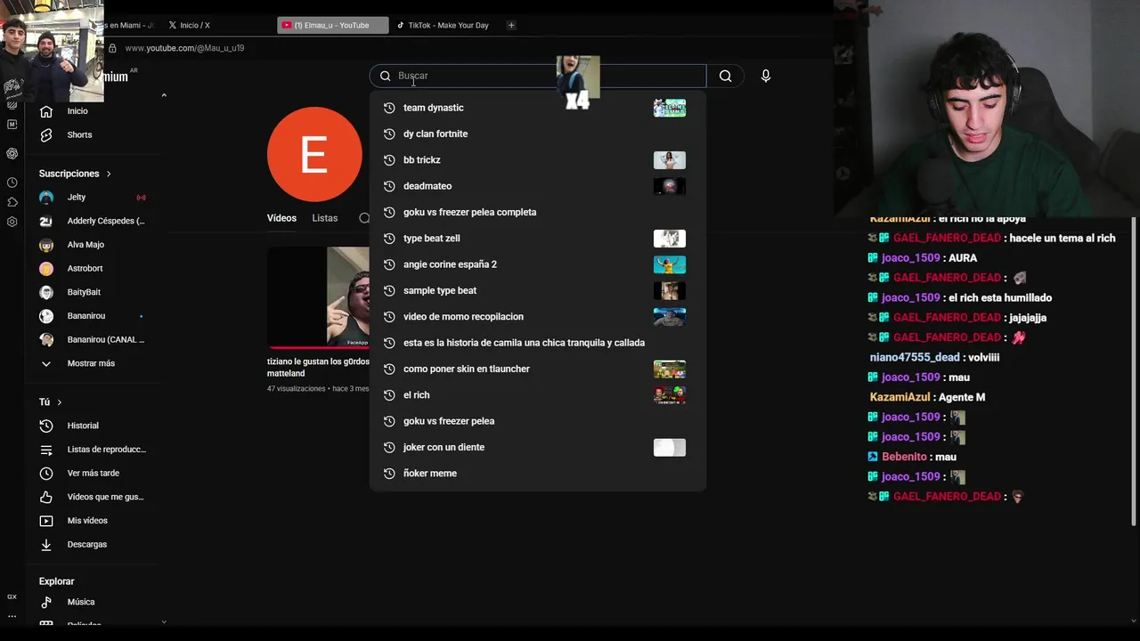Image resolution: width=1140 pixels, height=641 pixels.
Task: Choose suggestion video de momo recopilacion
Action: pos(538,317)
